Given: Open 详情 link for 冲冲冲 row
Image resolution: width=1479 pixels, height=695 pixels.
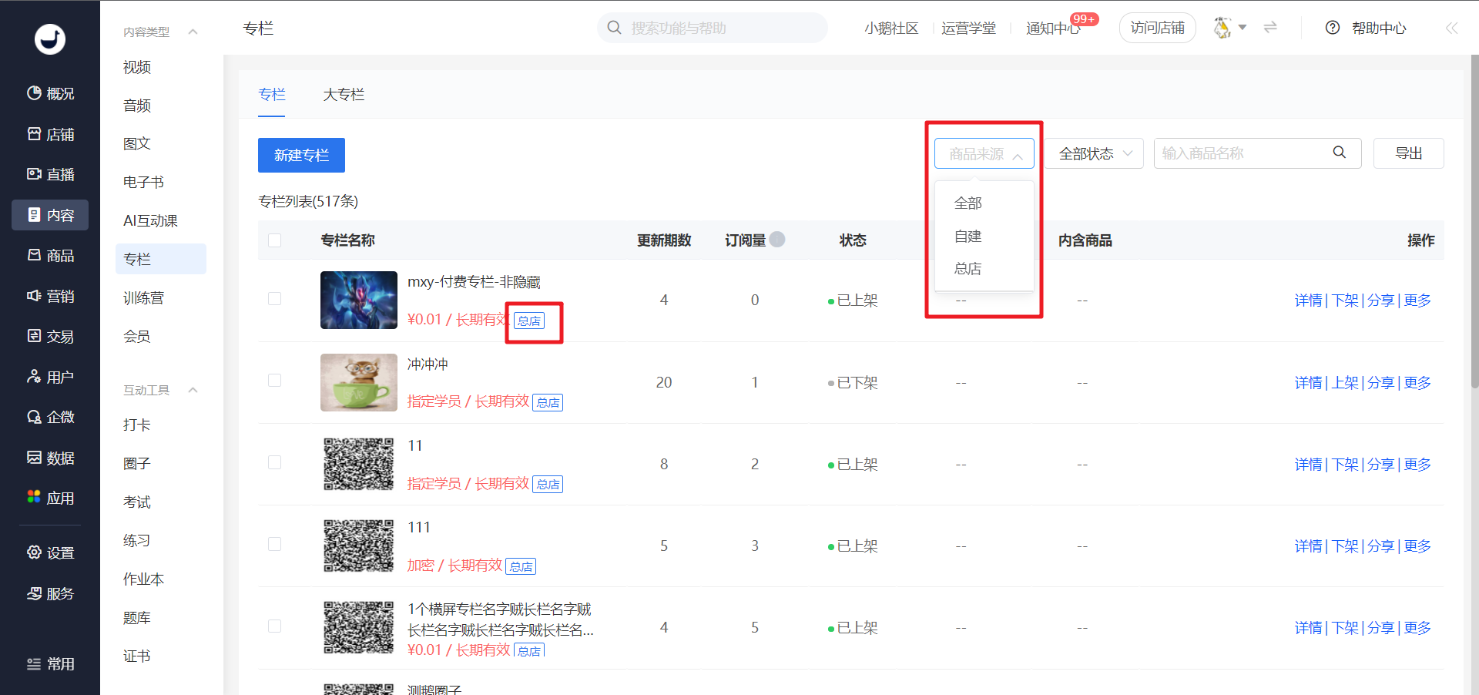Looking at the screenshot, I should [1308, 382].
